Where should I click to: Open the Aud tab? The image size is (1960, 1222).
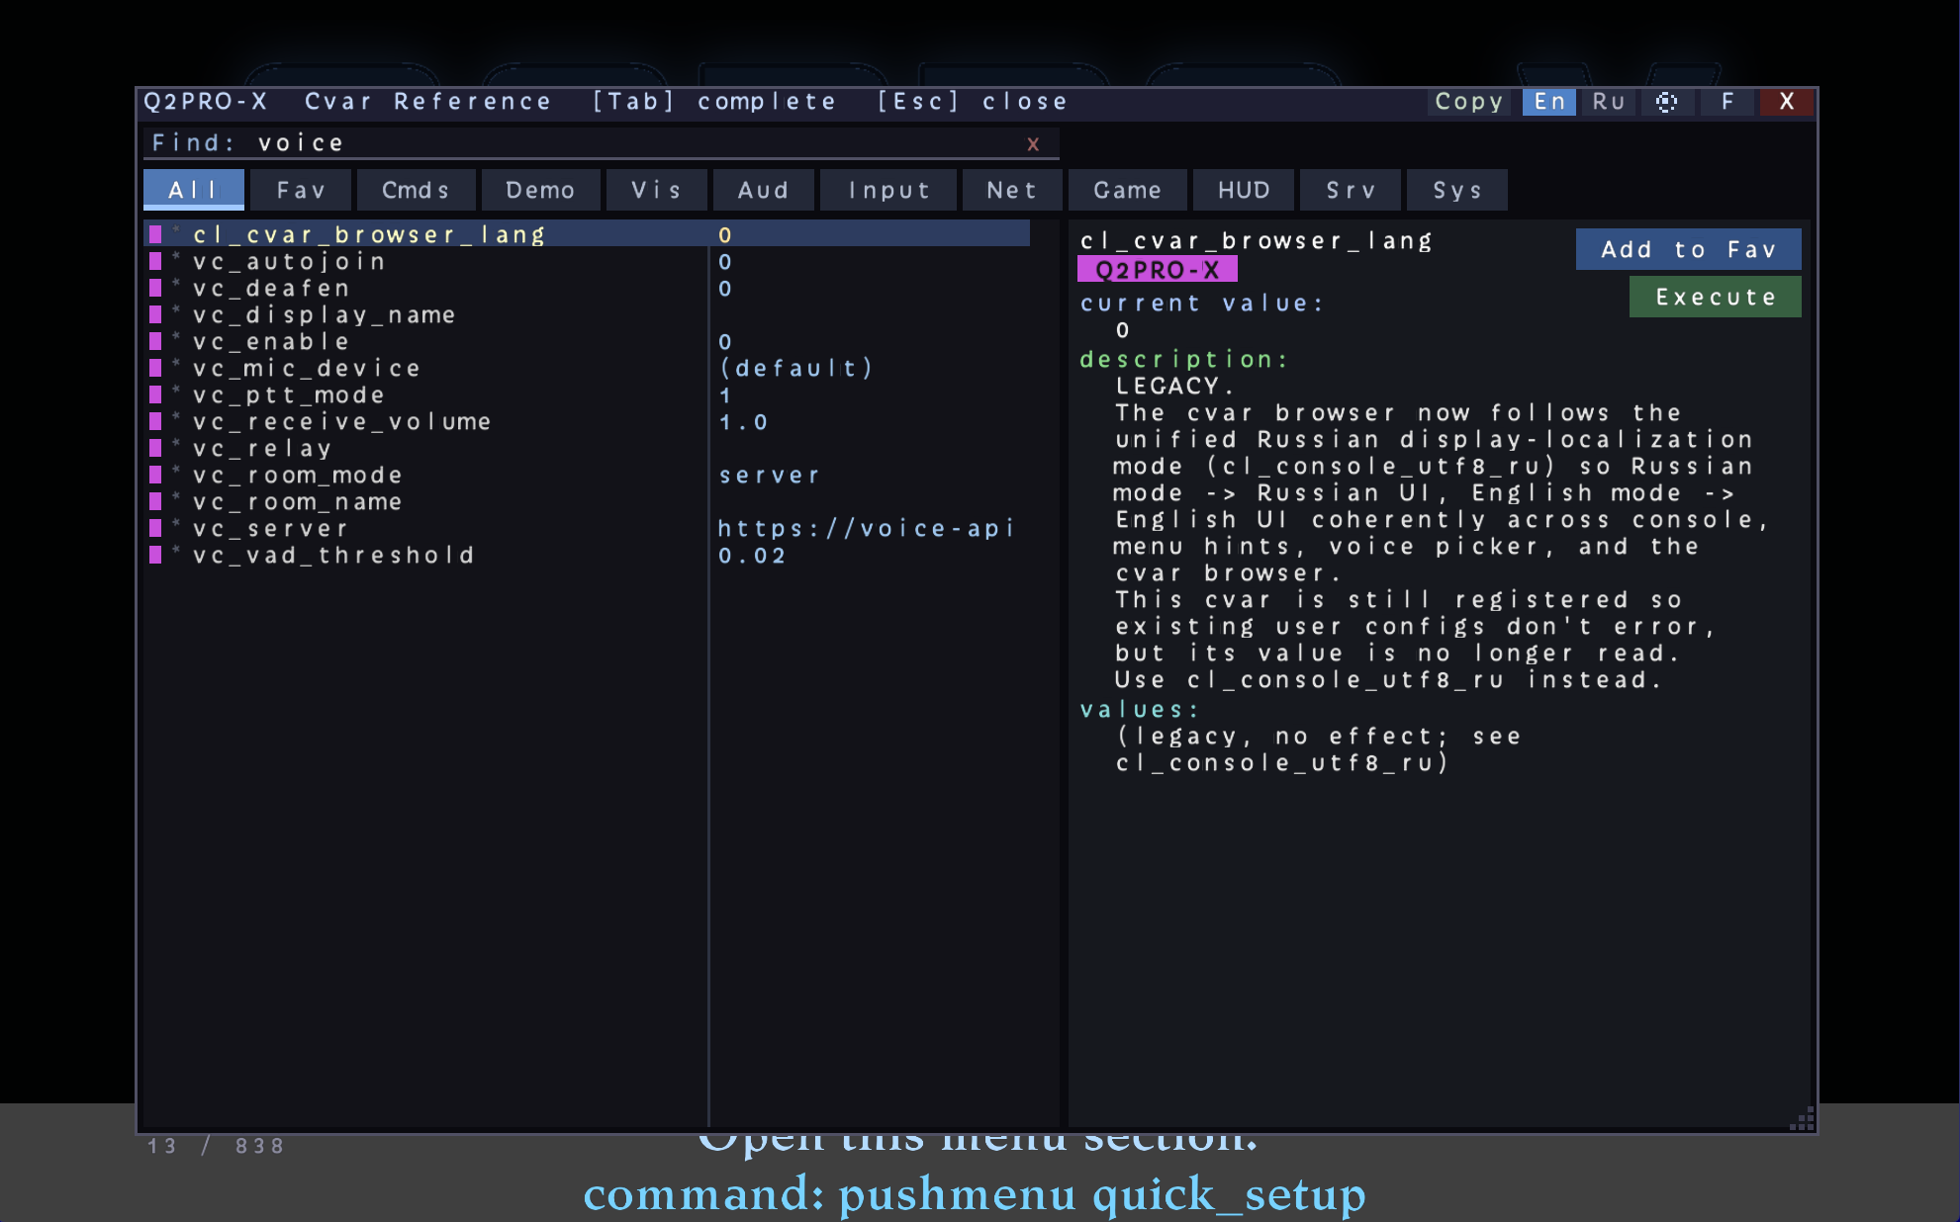click(764, 190)
